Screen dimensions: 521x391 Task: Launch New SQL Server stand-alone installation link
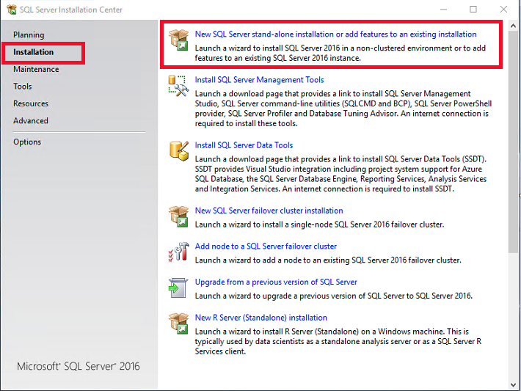coord(335,34)
